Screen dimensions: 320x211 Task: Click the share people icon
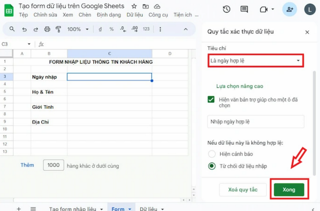click(x=289, y=9)
